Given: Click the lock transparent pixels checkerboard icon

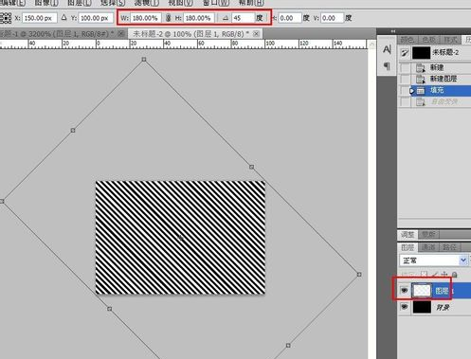Looking at the screenshot, I should (x=425, y=275).
